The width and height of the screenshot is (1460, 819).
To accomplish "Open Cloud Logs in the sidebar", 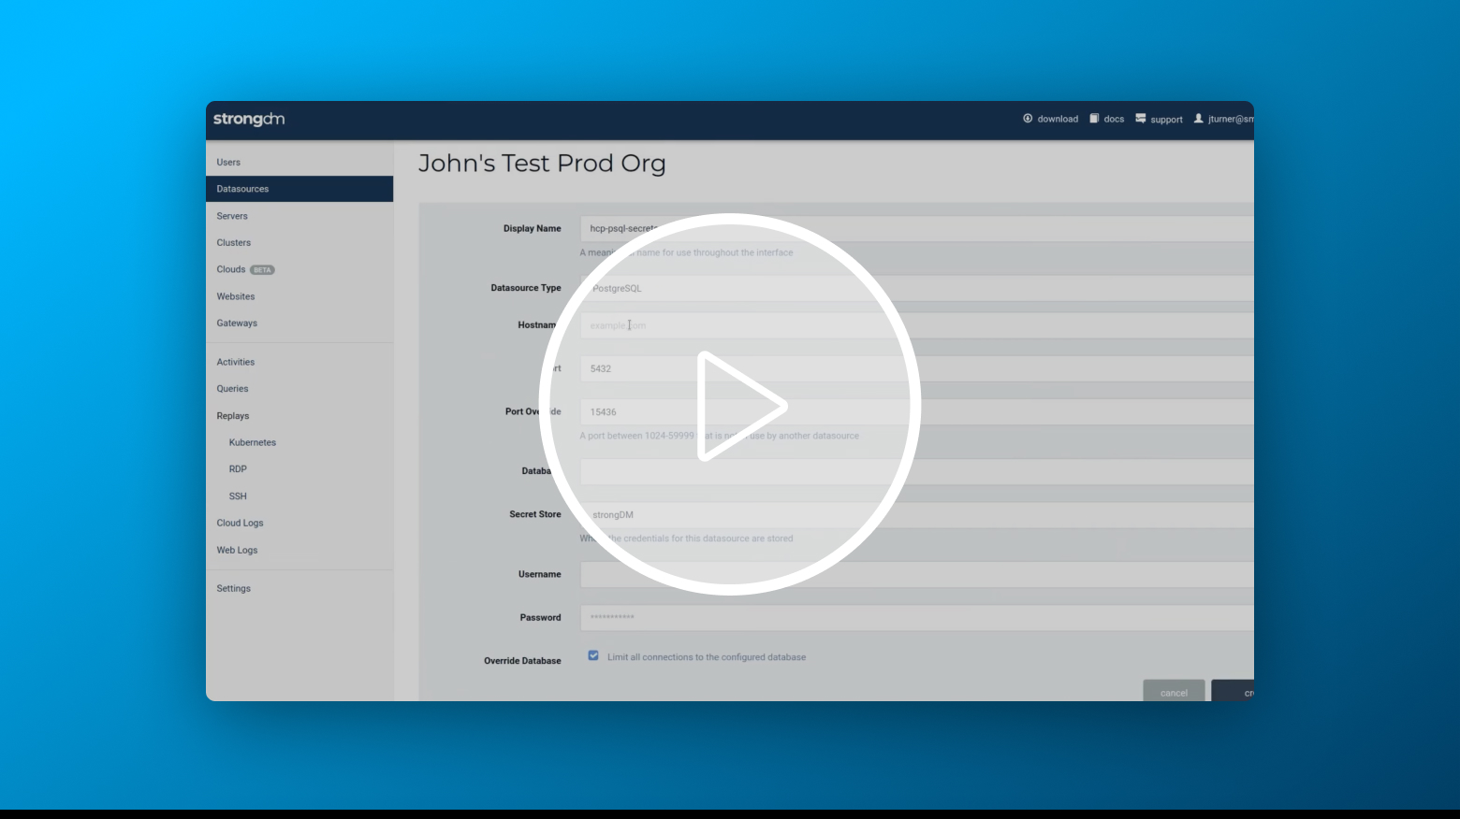I will click(x=241, y=523).
